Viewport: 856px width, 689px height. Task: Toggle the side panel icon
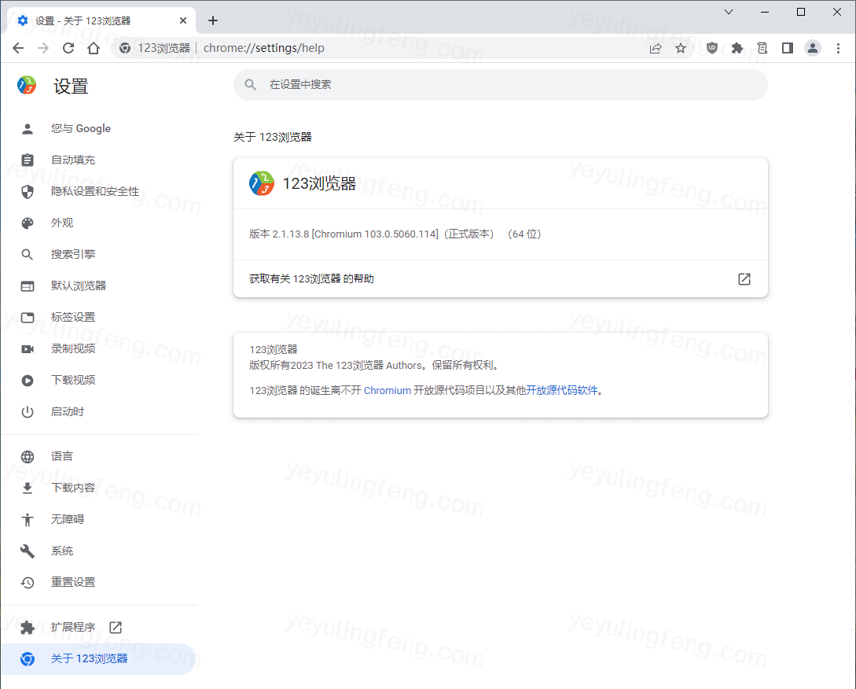[787, 48]
